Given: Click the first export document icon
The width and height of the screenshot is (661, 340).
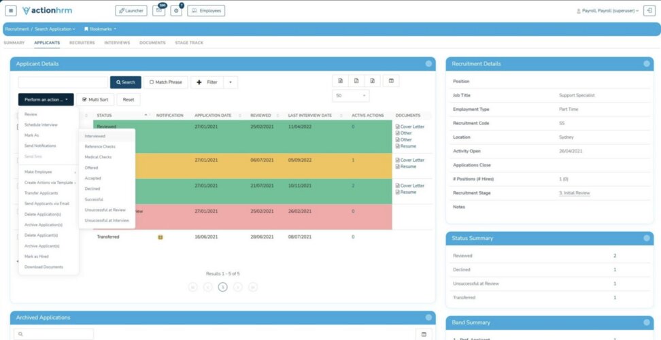Looking at the screenshot, I should pyautogui.click(x=340, y=81).
